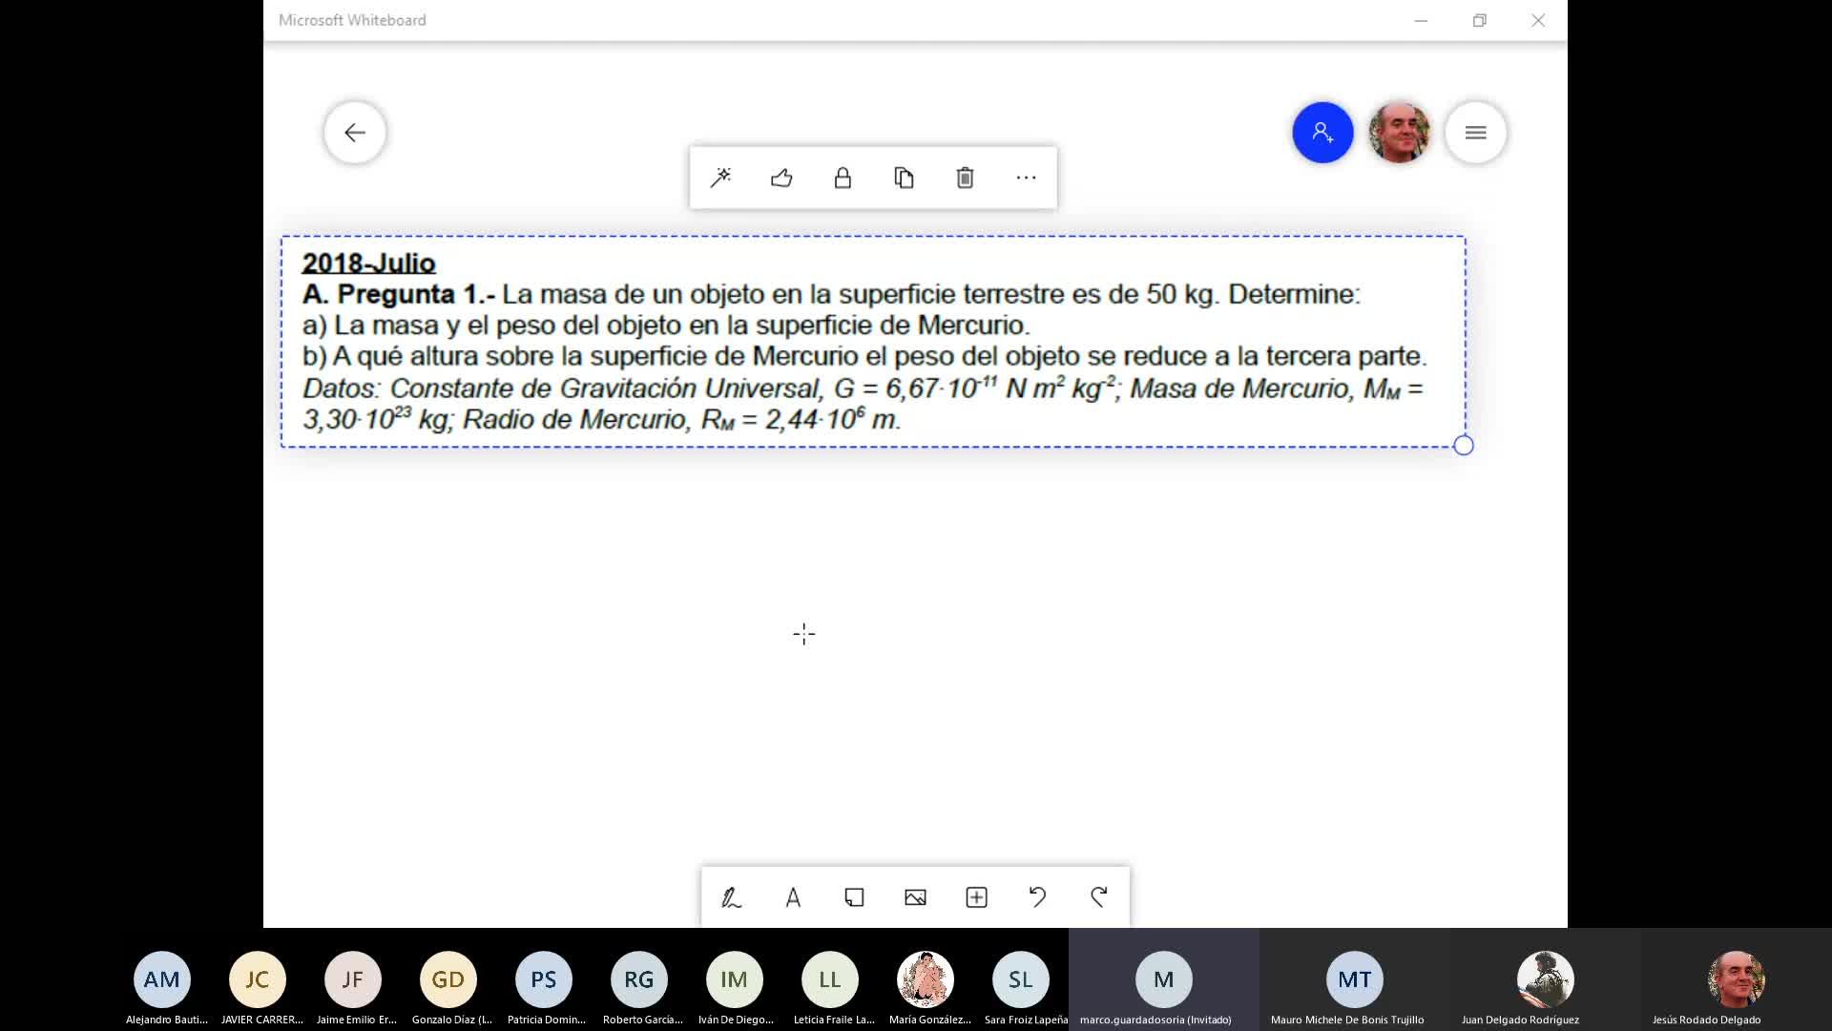Image resolution: width=1832 pixels, height=1031 pixels.
Task: Redo the last action
Action: pyautogui.click(x=1098, y=897)
